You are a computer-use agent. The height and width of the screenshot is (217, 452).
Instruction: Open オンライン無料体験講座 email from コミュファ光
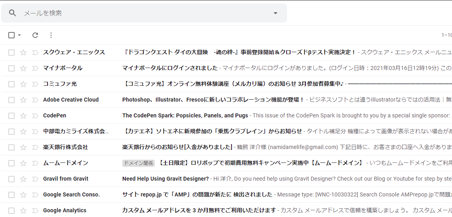tap(233, 84)
